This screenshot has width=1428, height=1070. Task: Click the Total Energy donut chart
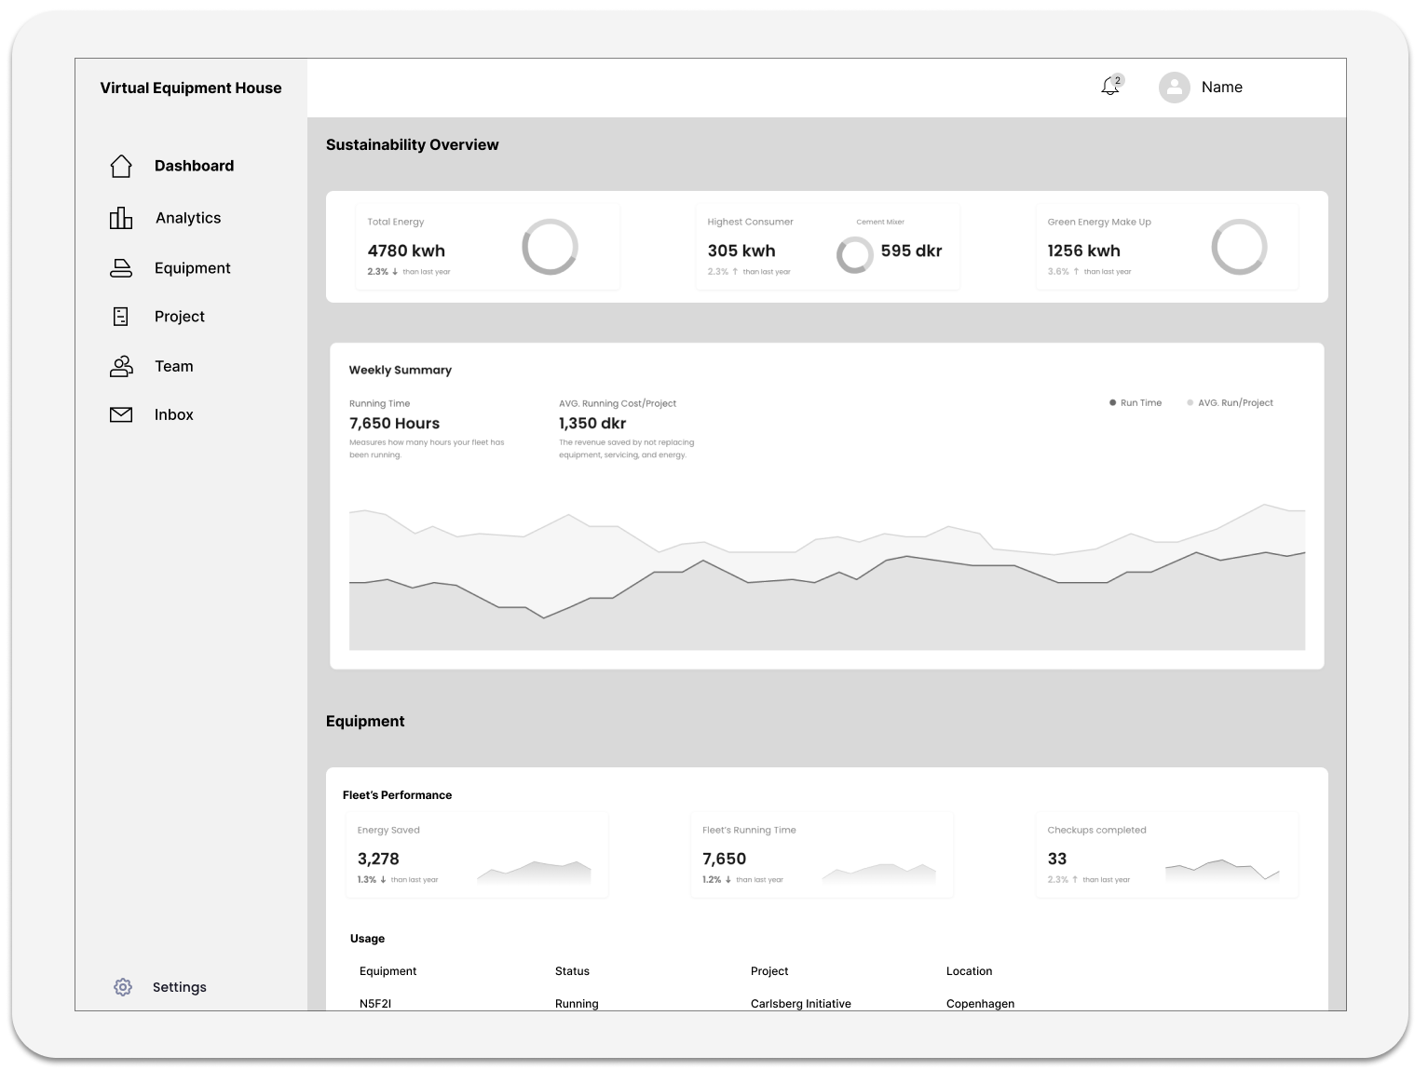point(550,247)
